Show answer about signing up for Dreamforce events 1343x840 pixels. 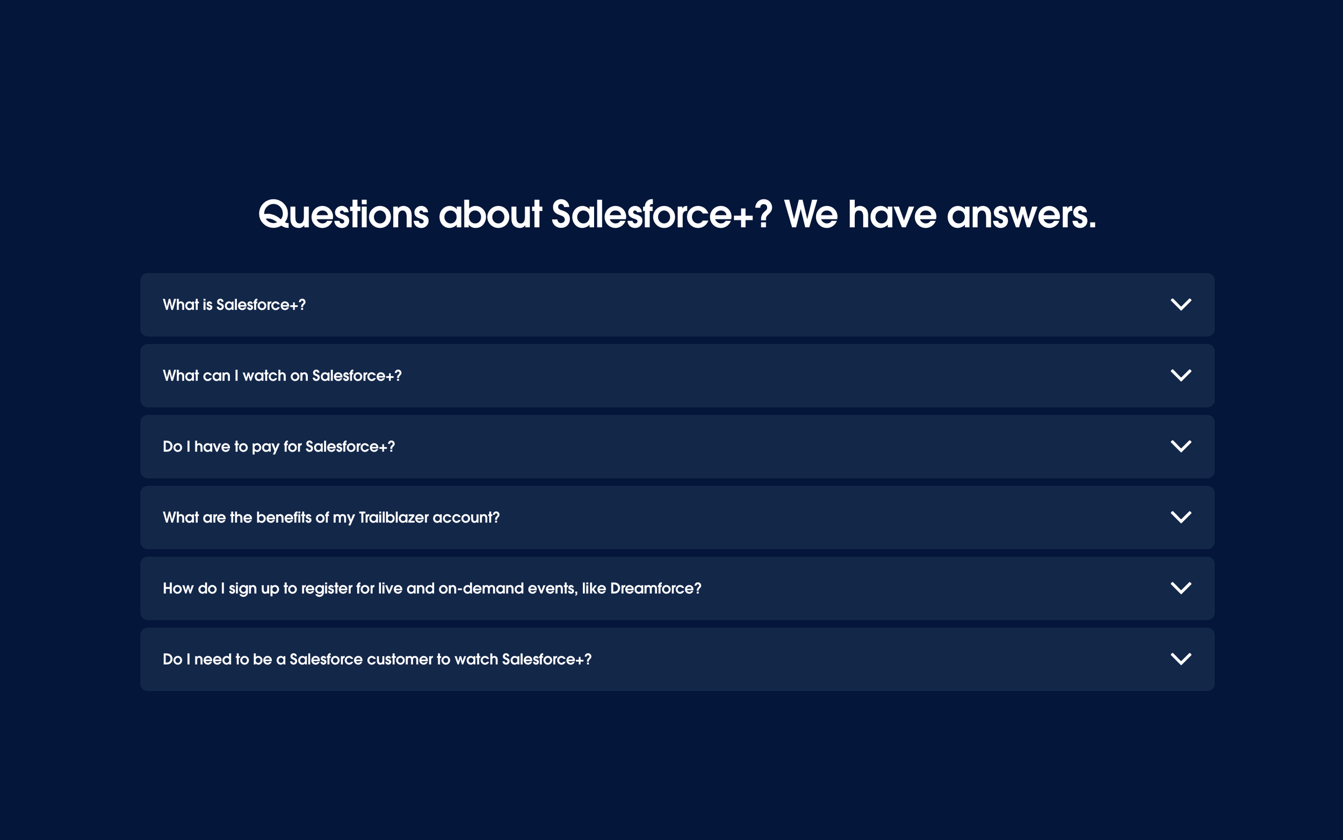click(x=677, y=588)
